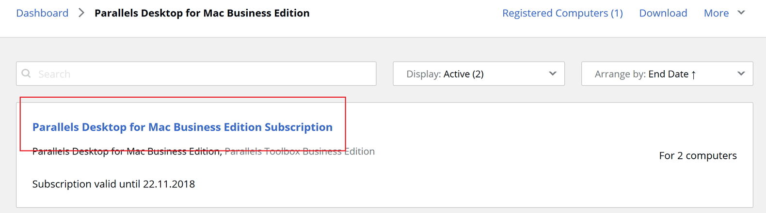
Task: Click the 'For 2 computers' label
Action: [698, 155]
